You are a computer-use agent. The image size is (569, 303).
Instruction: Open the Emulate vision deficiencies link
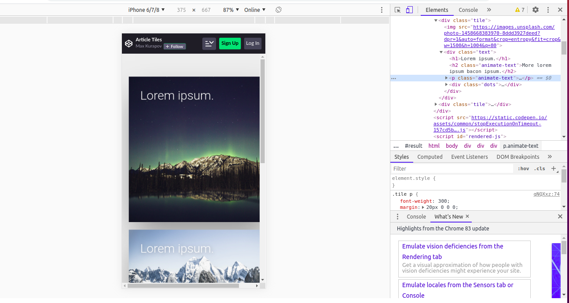pyautogui.click(x=453, y=252)
